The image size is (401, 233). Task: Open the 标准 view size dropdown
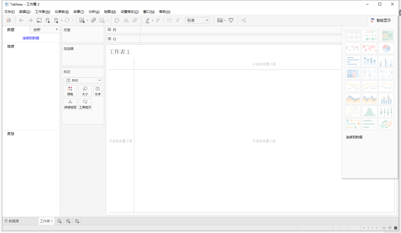[197, 20]
